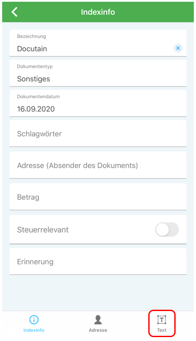The width and height of the screenshot is (196, 341).
Task: Toggle the Steuerrelevant switch
Action: pos(167,229)
